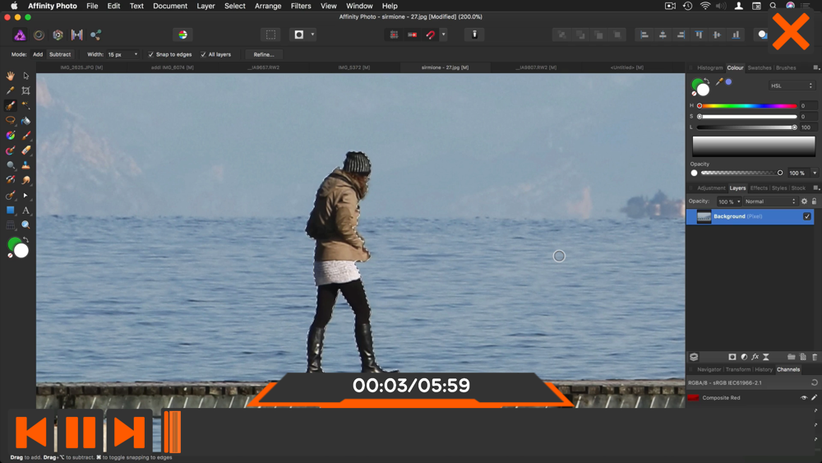Click the colour picker eyedropper in Colour panel
Viewport: 822px width, 463px height.
pos(719,82)
